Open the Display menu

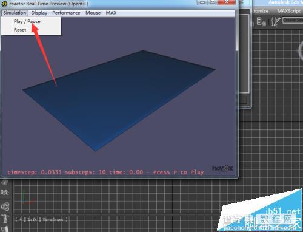tap(39, 13)
